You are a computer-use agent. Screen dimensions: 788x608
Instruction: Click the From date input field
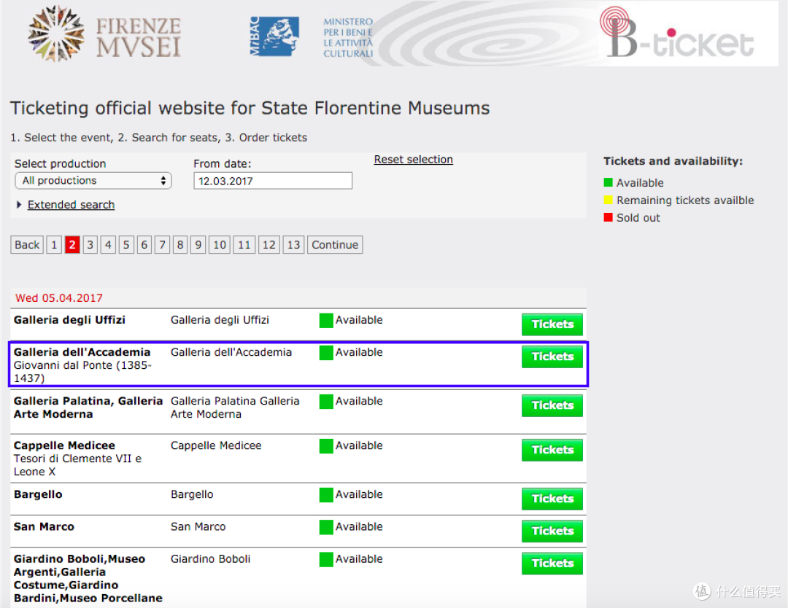click(273, 181)
